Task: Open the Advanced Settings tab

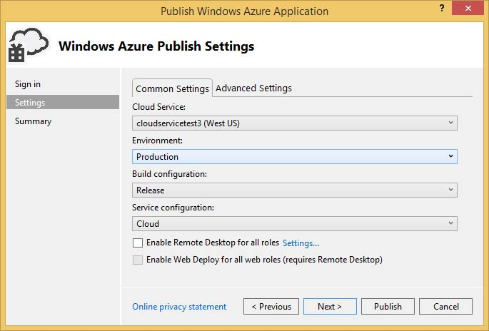Action: [253, 88]
